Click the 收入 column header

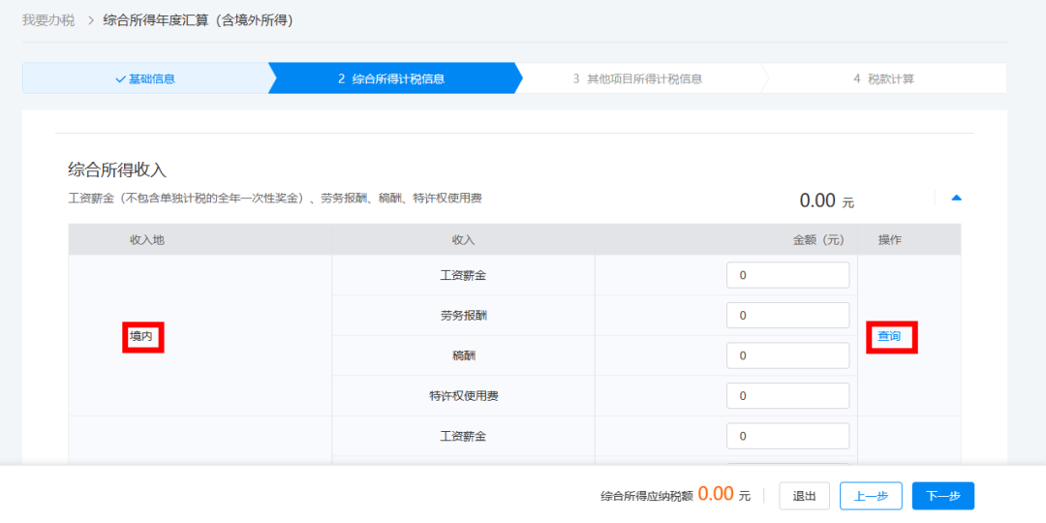[x=464, y=239]
